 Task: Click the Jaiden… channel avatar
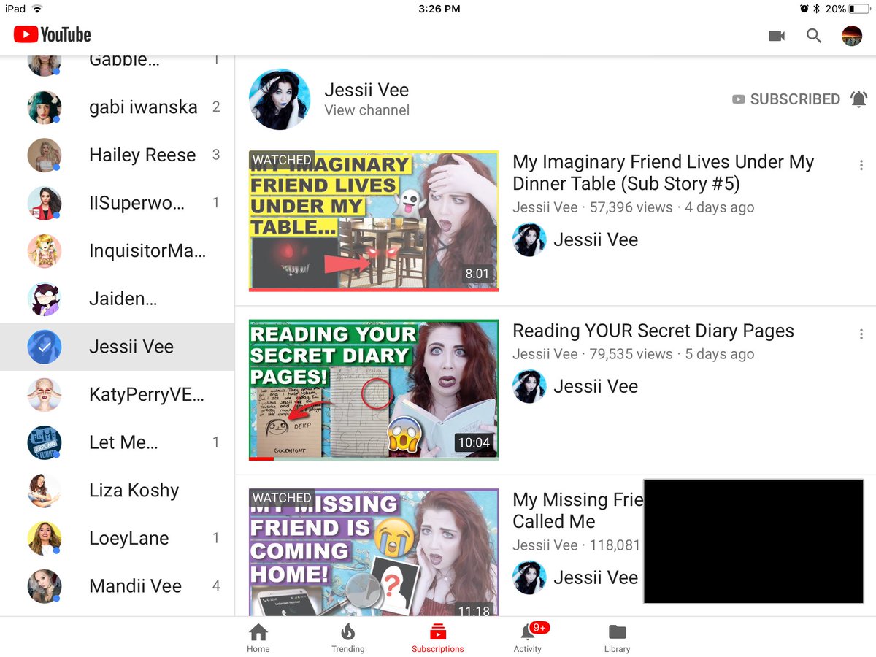tap(45, 299)
